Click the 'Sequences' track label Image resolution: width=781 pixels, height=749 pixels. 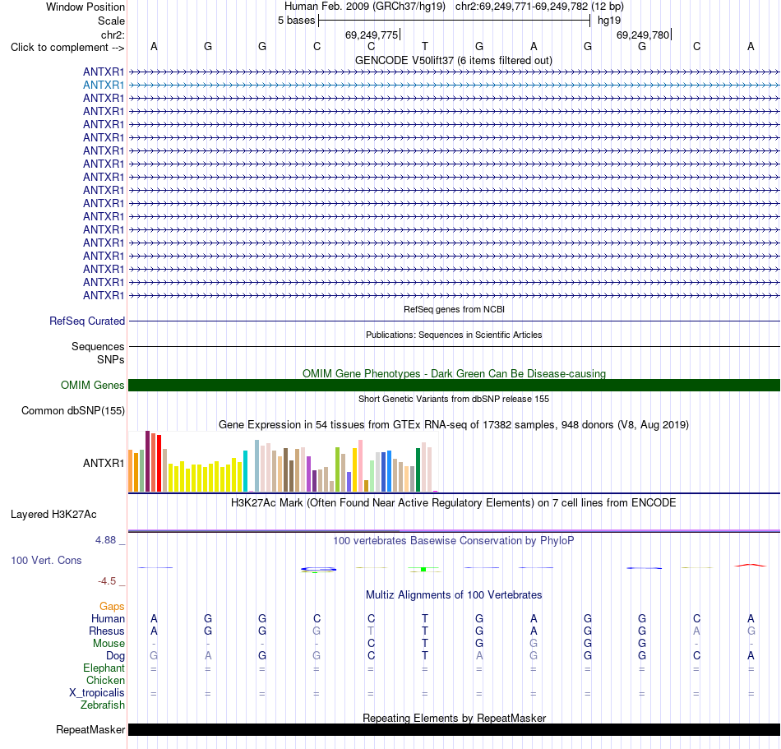(x=98, y=347)
